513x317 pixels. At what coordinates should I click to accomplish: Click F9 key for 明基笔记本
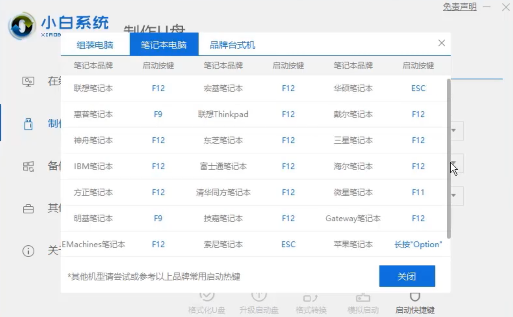point(158,219)
